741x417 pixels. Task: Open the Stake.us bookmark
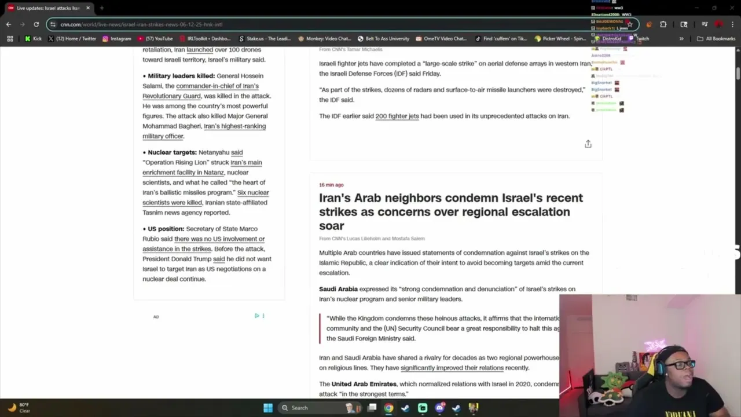[264, 39]
